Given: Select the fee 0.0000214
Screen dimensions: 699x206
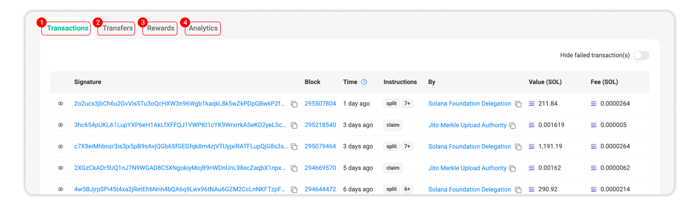Looking at the screenshot, I should point(615,189).
